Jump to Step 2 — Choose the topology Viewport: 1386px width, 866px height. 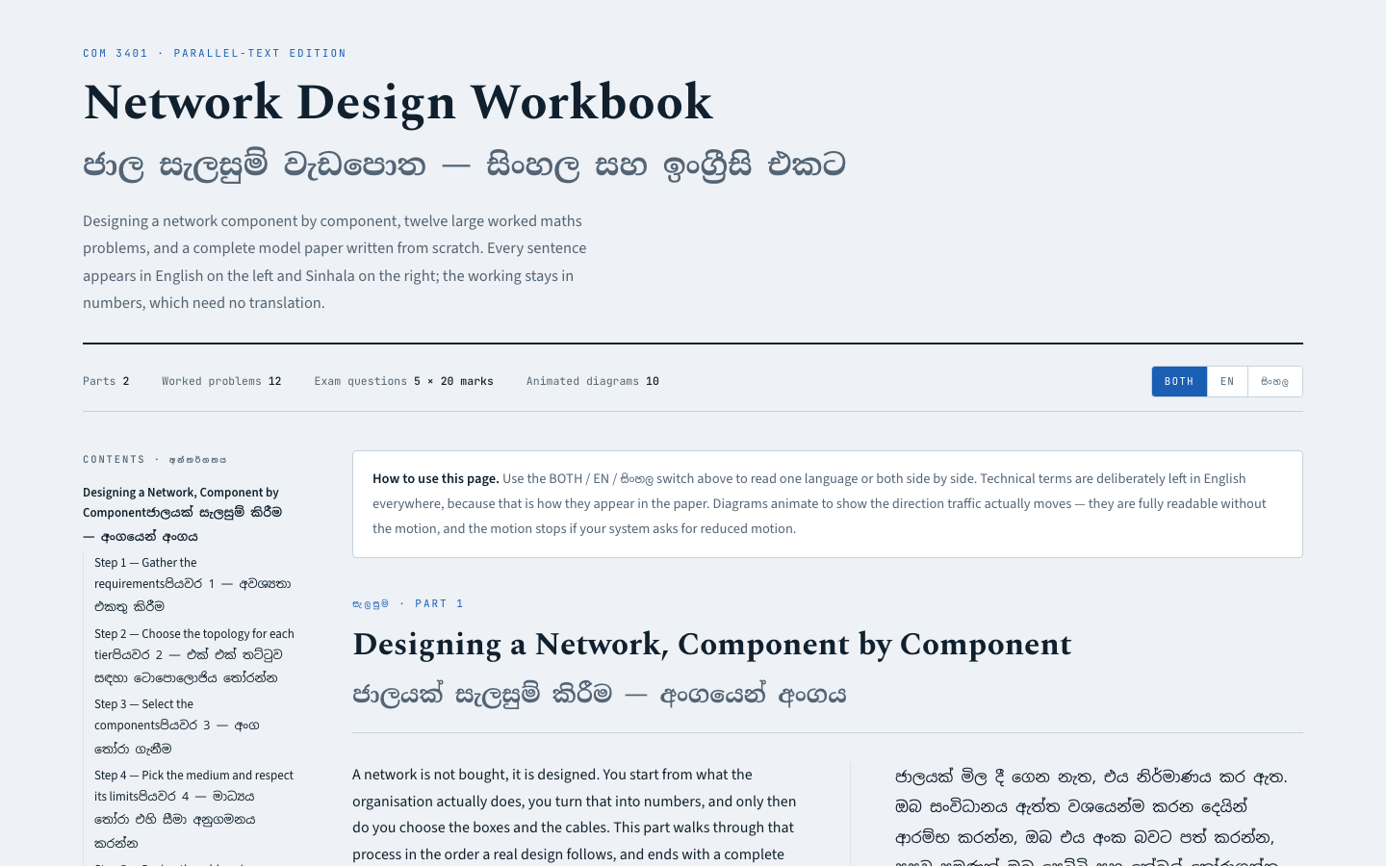[194, 655]
